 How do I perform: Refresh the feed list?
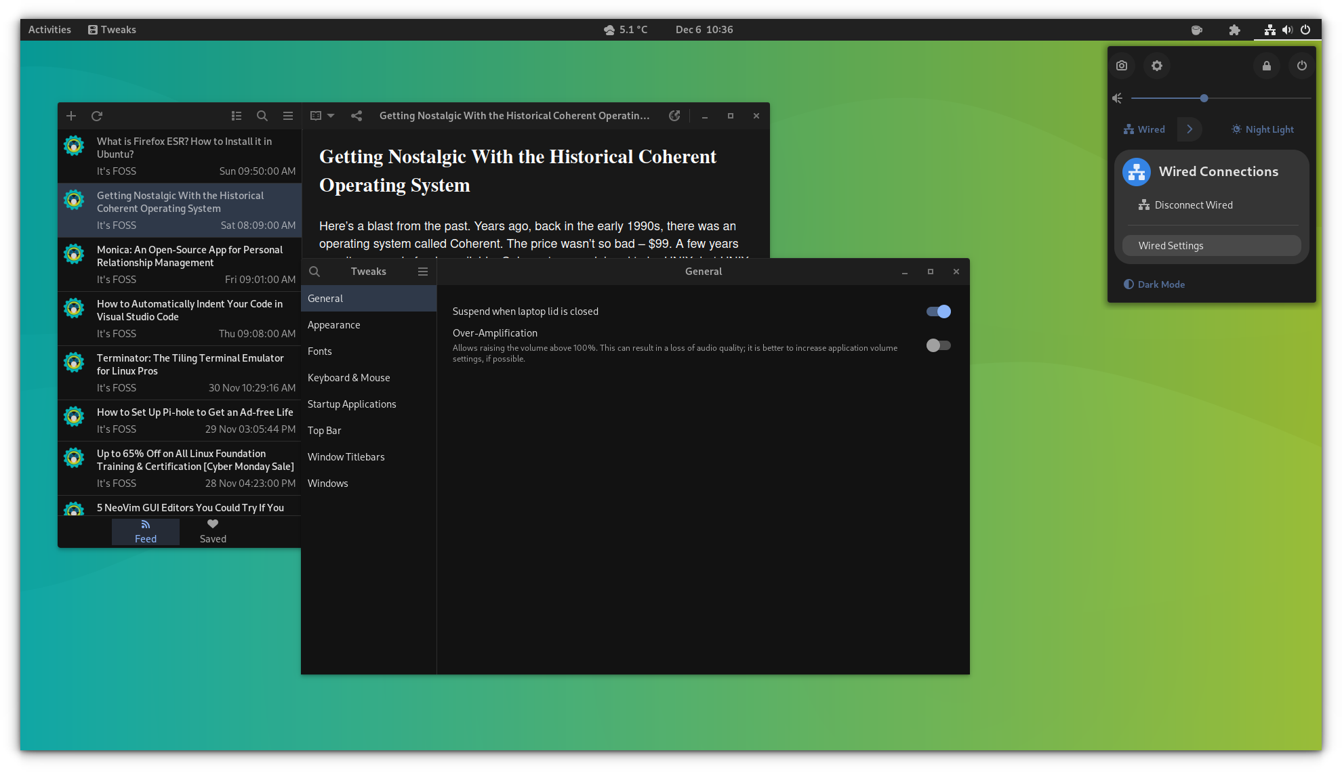click(x=97, y=116)
